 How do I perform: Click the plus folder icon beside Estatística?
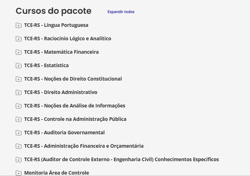coord(18,65)
